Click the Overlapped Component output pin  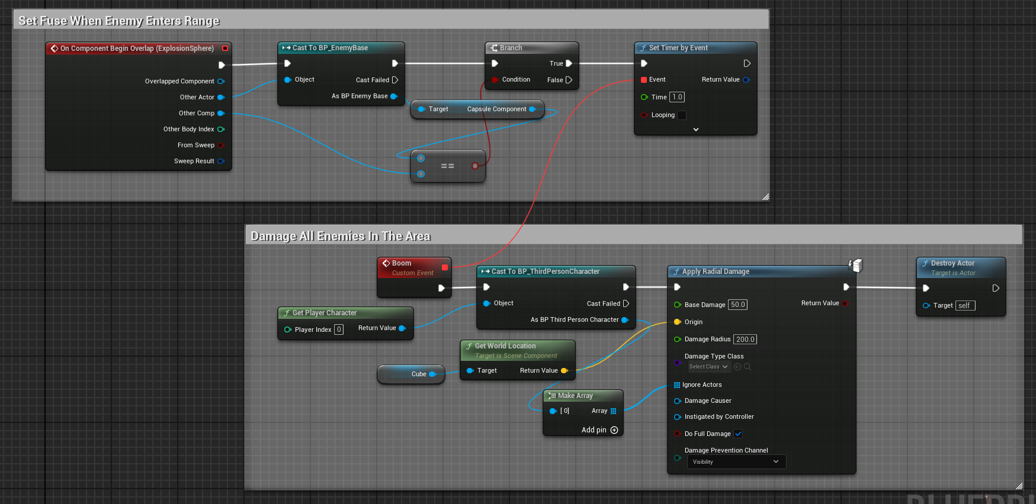pos(221,81)
